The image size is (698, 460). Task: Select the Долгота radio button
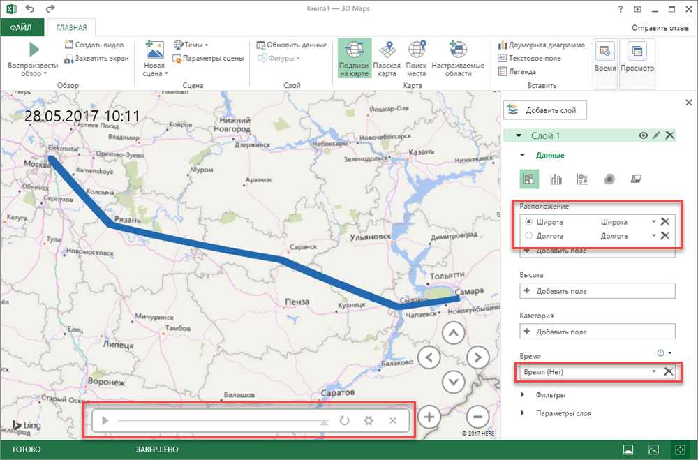click(x=529, y=235)
